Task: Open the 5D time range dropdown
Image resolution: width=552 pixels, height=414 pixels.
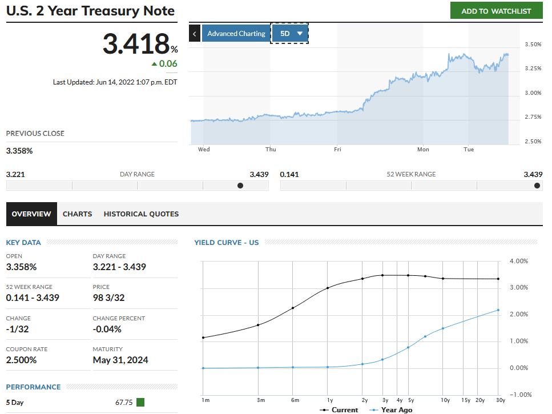Action: [291, 34]
